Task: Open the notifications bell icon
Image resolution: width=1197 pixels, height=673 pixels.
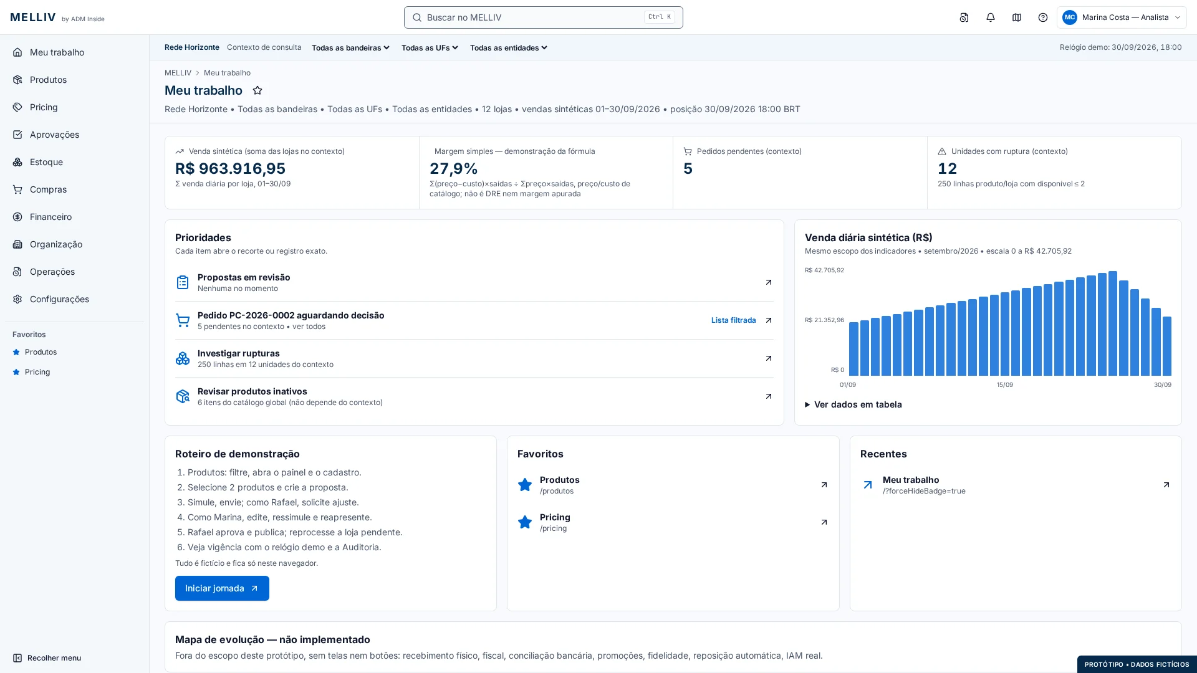Action: tap(990, 17)
